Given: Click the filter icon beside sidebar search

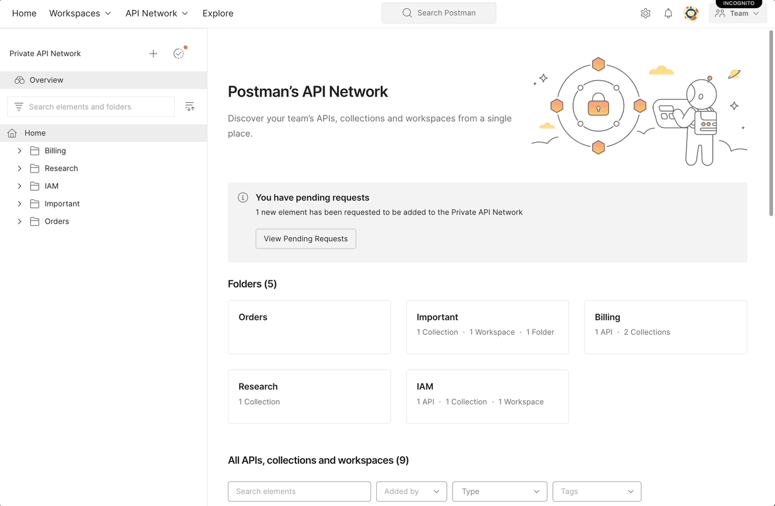Looking at the screenshot, I should (x=190, y=106).
